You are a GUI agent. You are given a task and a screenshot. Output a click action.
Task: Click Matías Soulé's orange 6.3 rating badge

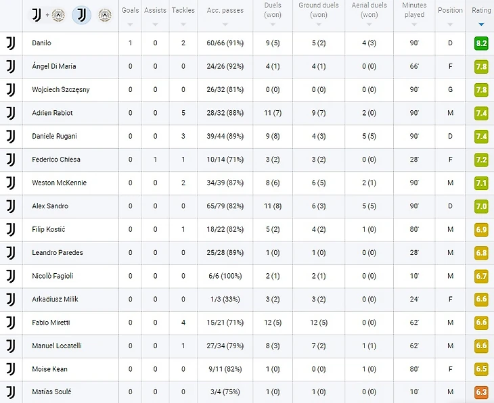point(481,392)
